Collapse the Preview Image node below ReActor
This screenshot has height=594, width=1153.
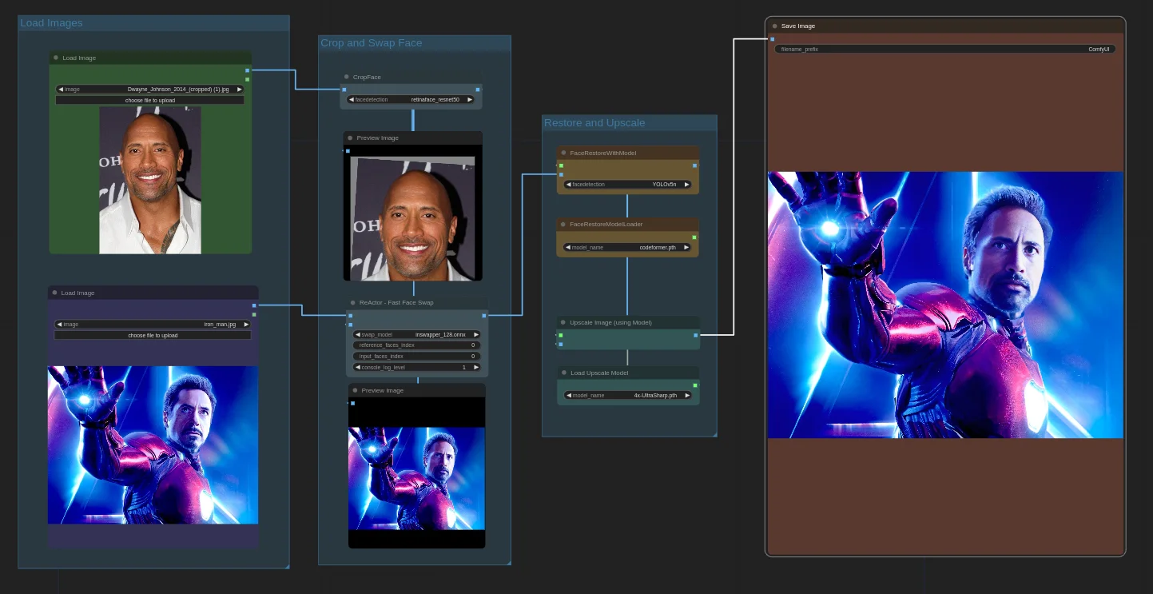click(x=355, y=390)
